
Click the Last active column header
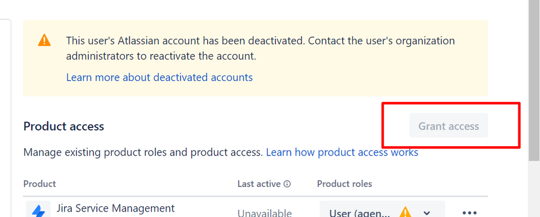(259, 184)
